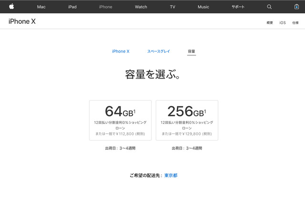Open the search magnifier icon
The width and height of the screenshot is (305, 203).
[269, 7]
